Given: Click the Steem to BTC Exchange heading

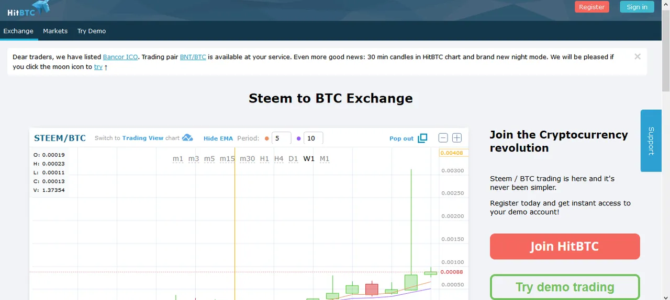Looking at the screenshot, I should 331,98.
